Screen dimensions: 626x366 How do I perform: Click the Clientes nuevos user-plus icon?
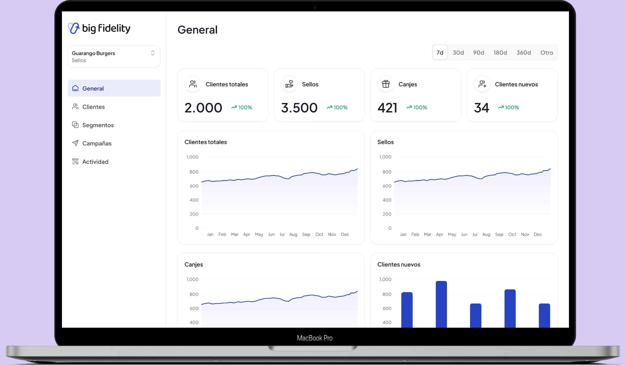pos(482,84)
